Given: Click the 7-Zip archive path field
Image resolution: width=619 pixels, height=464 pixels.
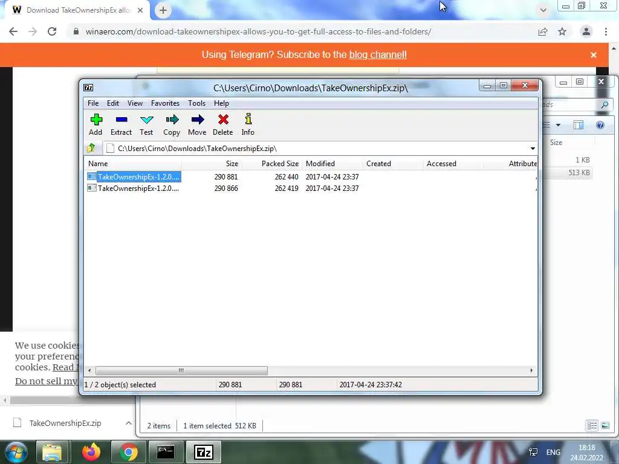Looking at the screenshot, I should [x=317, y=149].
